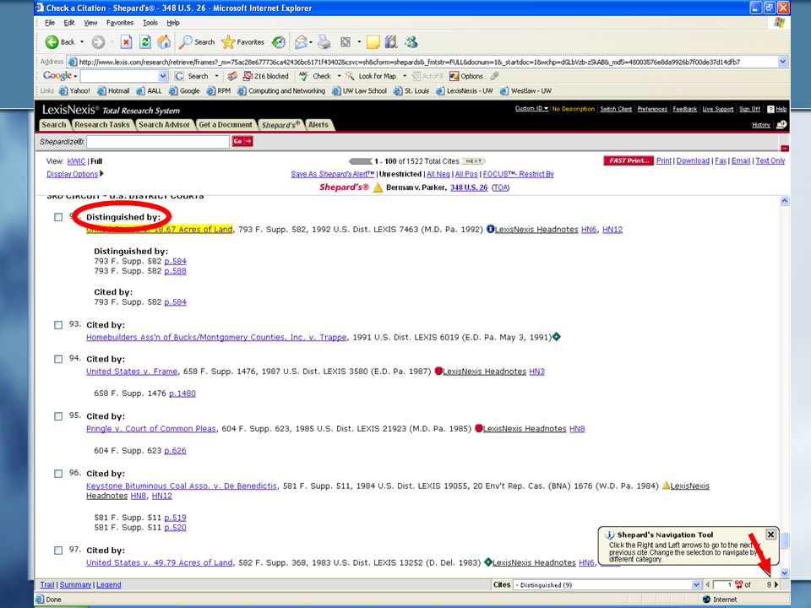Click green diamond signal for 49.79 Acres of Land
This screenshot has height=608, width=811.
(487, 562)
